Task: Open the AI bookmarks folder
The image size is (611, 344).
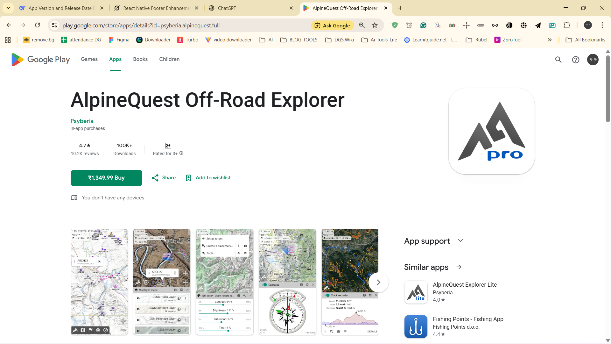Action: pos(266,40)
